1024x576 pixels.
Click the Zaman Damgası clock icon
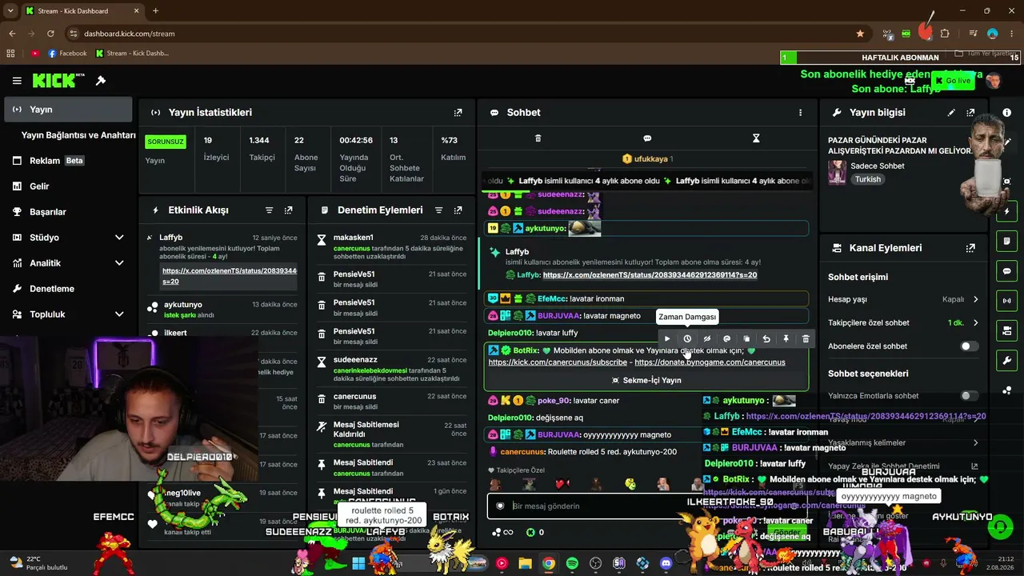pos(687,339)
